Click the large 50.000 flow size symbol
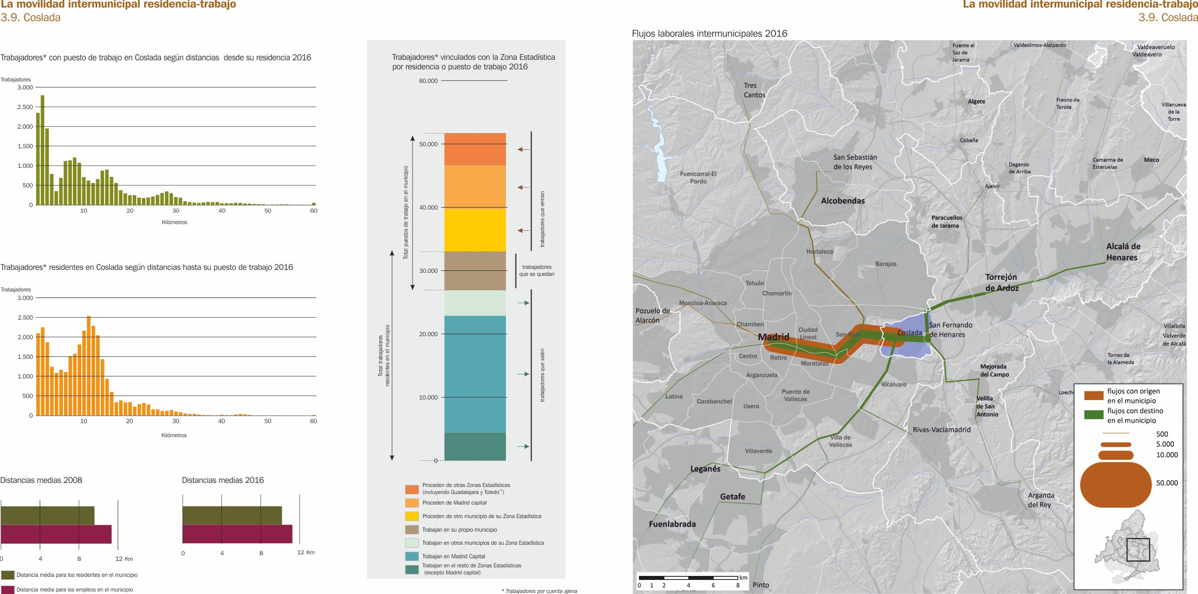 1116,484
